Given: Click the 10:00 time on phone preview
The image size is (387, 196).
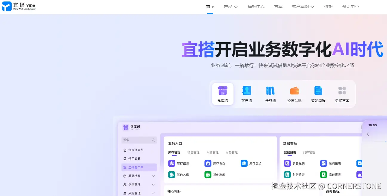Looking at the screenshot, I should point(373,125).
